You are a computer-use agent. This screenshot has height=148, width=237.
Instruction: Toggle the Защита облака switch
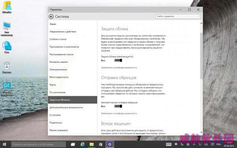click(x=118, y=60)
